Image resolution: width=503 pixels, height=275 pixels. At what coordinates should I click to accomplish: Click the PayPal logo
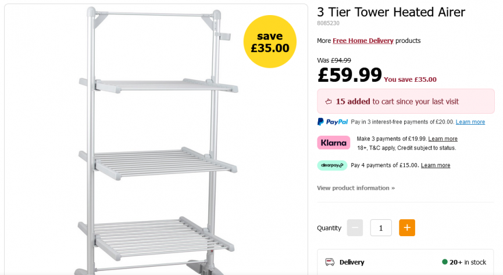pyautogui.click(x=333, y=122)
